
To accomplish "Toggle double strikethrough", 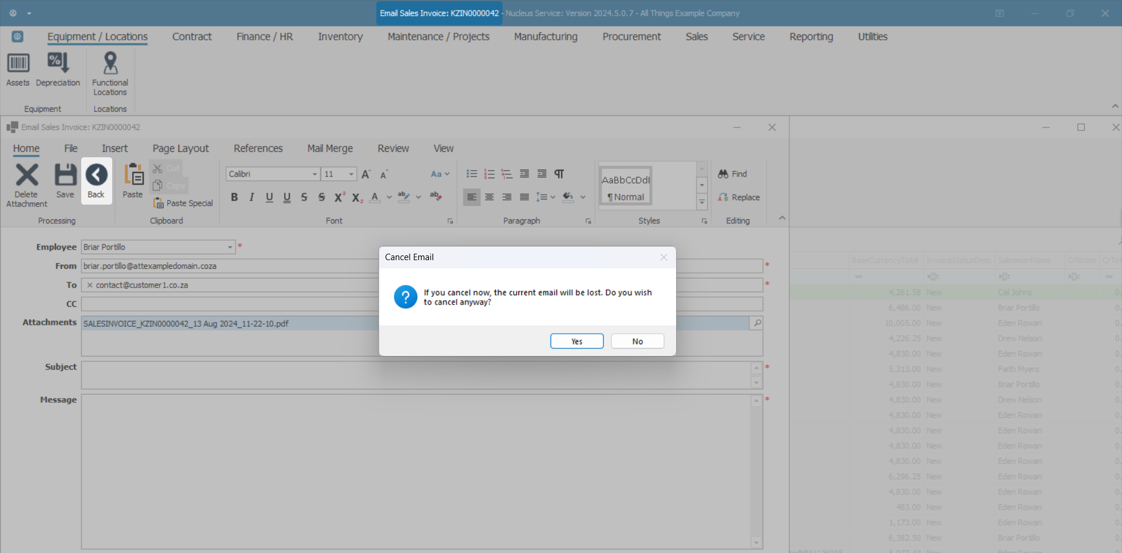I will pos(321,198).
